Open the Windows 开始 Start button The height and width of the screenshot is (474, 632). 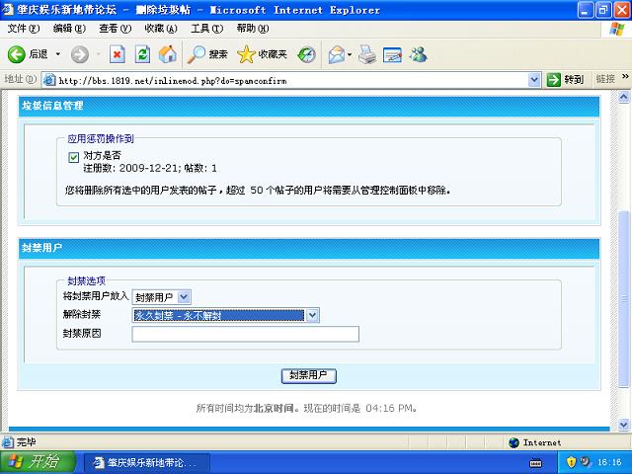tap(34, 462)
